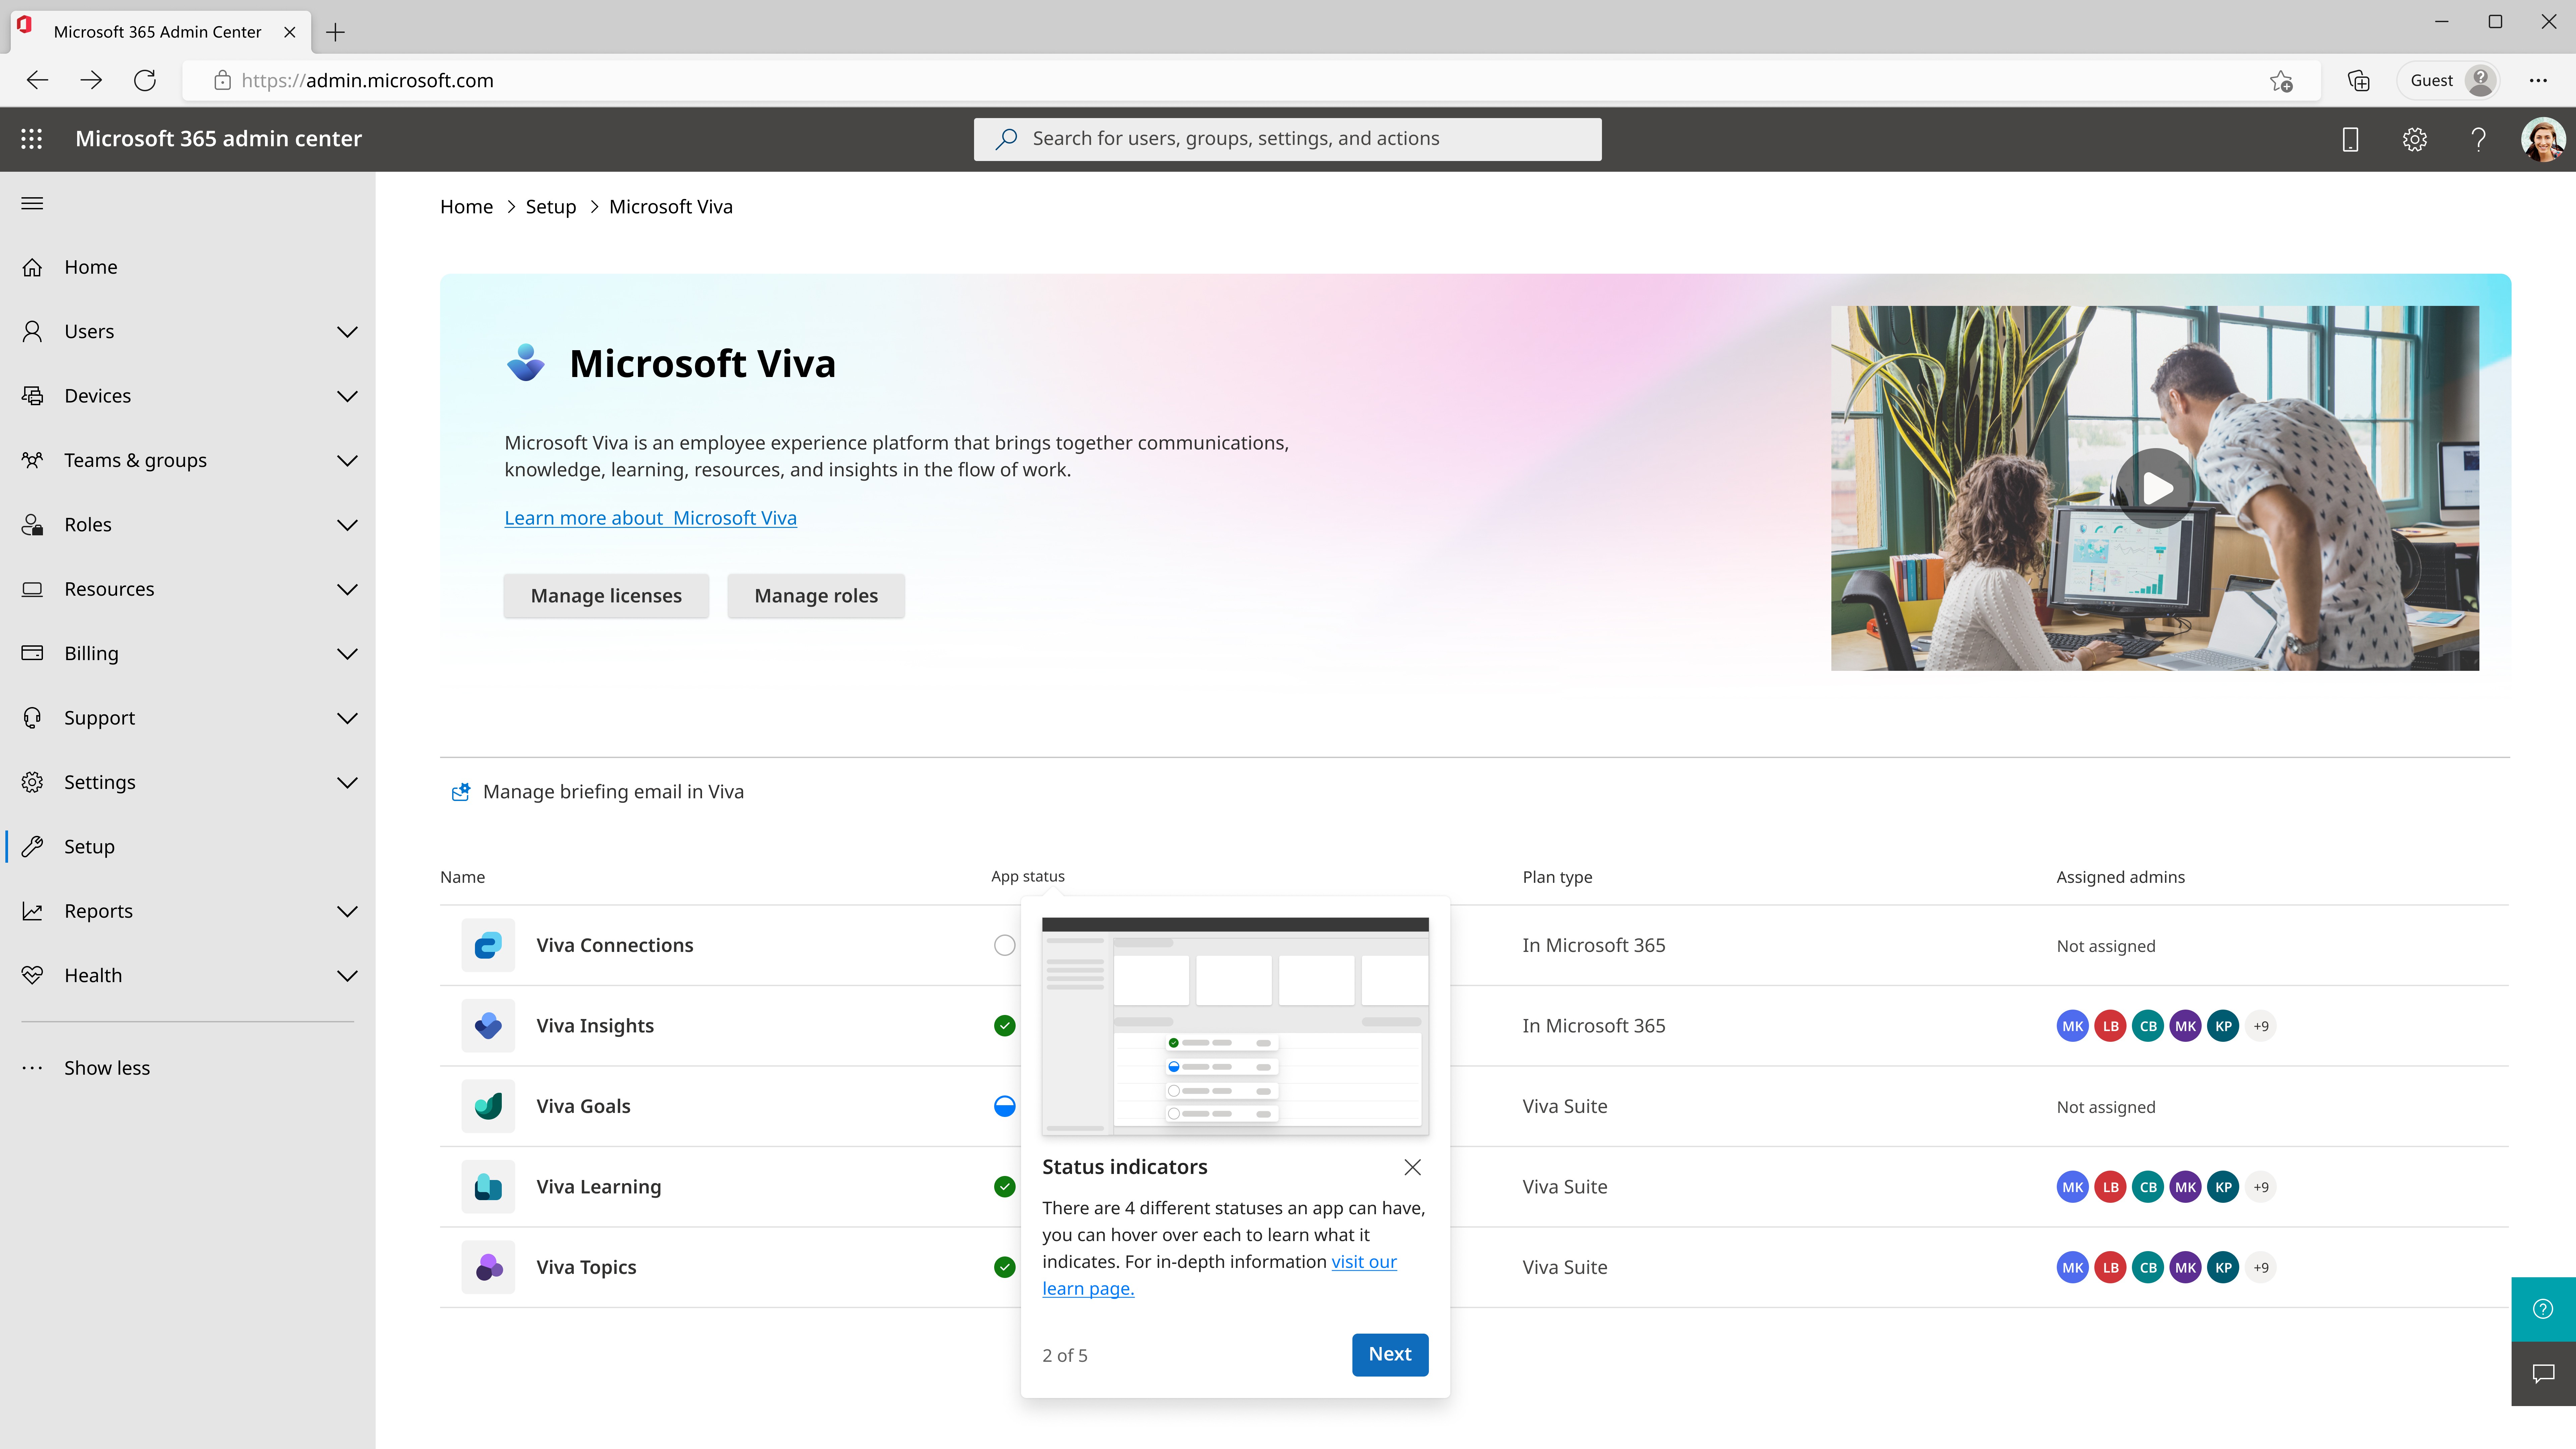
Task: Open the Setup navigation item
Action: pos(89,847)
